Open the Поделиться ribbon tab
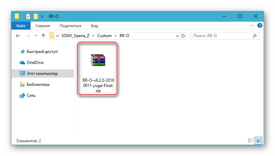 point(70,26)
